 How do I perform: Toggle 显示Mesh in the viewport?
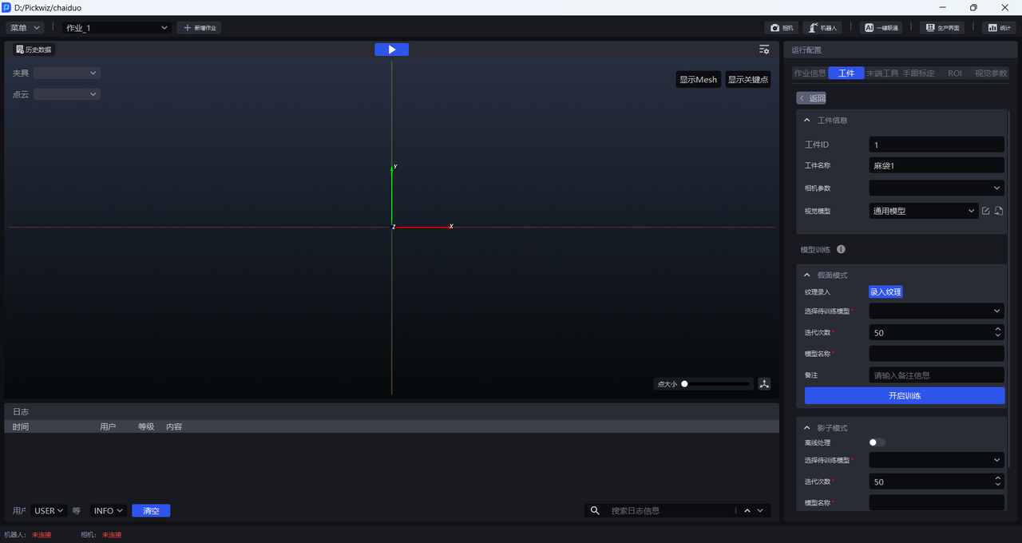coord(698,80)
